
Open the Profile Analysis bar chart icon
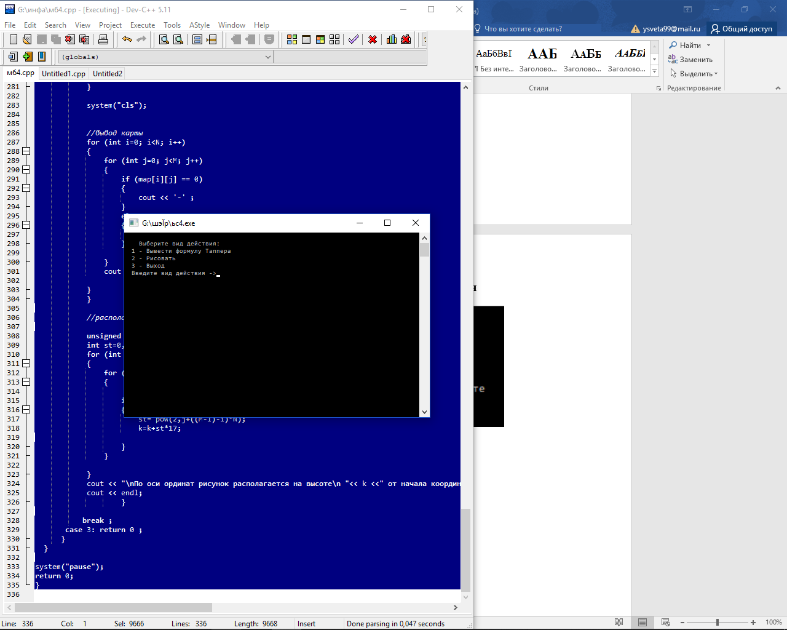391,39
